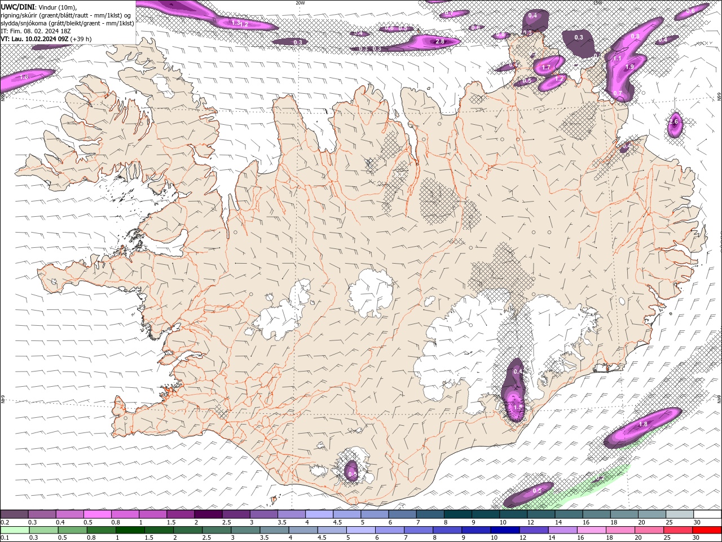Select the 'slydda/snjókoma' legend description line
Screen dimensions: 722x542
67,23
